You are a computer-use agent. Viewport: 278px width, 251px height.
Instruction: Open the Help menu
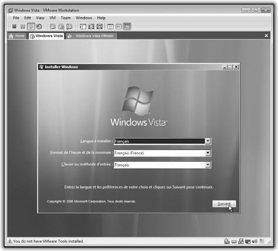pos(101,18)
